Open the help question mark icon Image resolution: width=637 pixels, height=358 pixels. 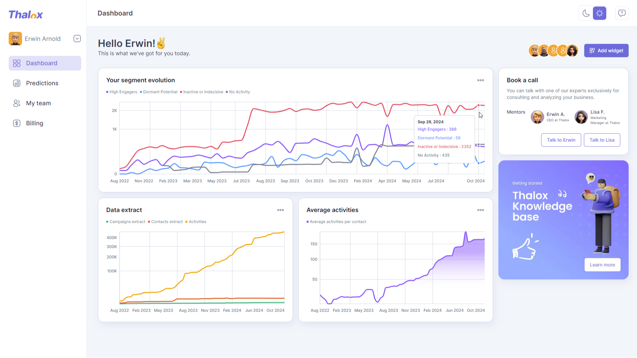[x=622, y=13]
